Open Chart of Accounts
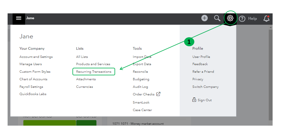The width and height of the screenshot is (284, 139). [x=33, y=79]
